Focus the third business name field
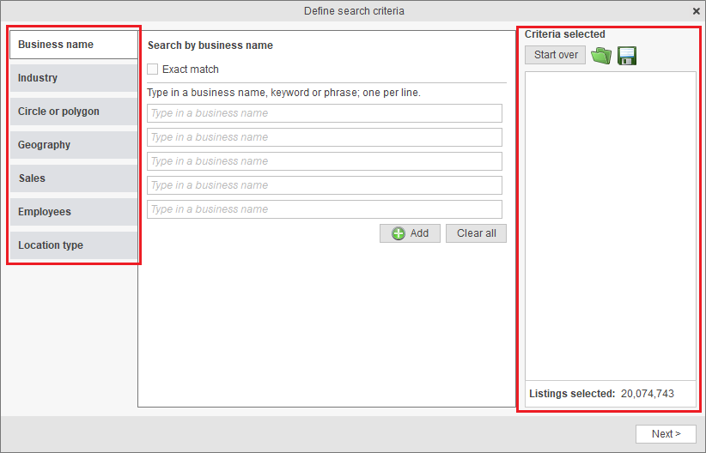This screenshot has width=706, height=453. point(324,161)
